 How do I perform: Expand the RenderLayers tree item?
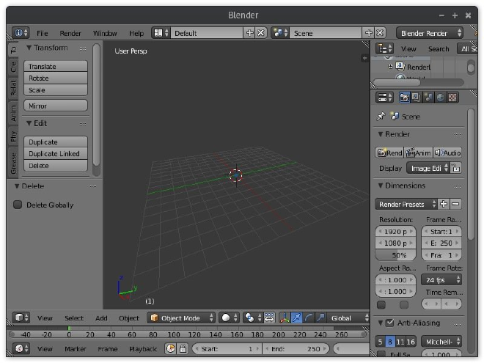click(x=390, y=66)
